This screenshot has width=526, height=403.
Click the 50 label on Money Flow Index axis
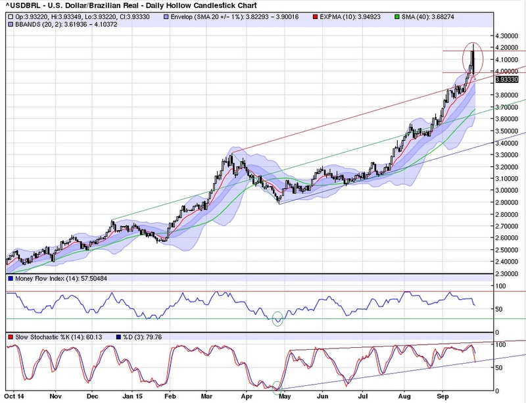[x=499, y=309]
